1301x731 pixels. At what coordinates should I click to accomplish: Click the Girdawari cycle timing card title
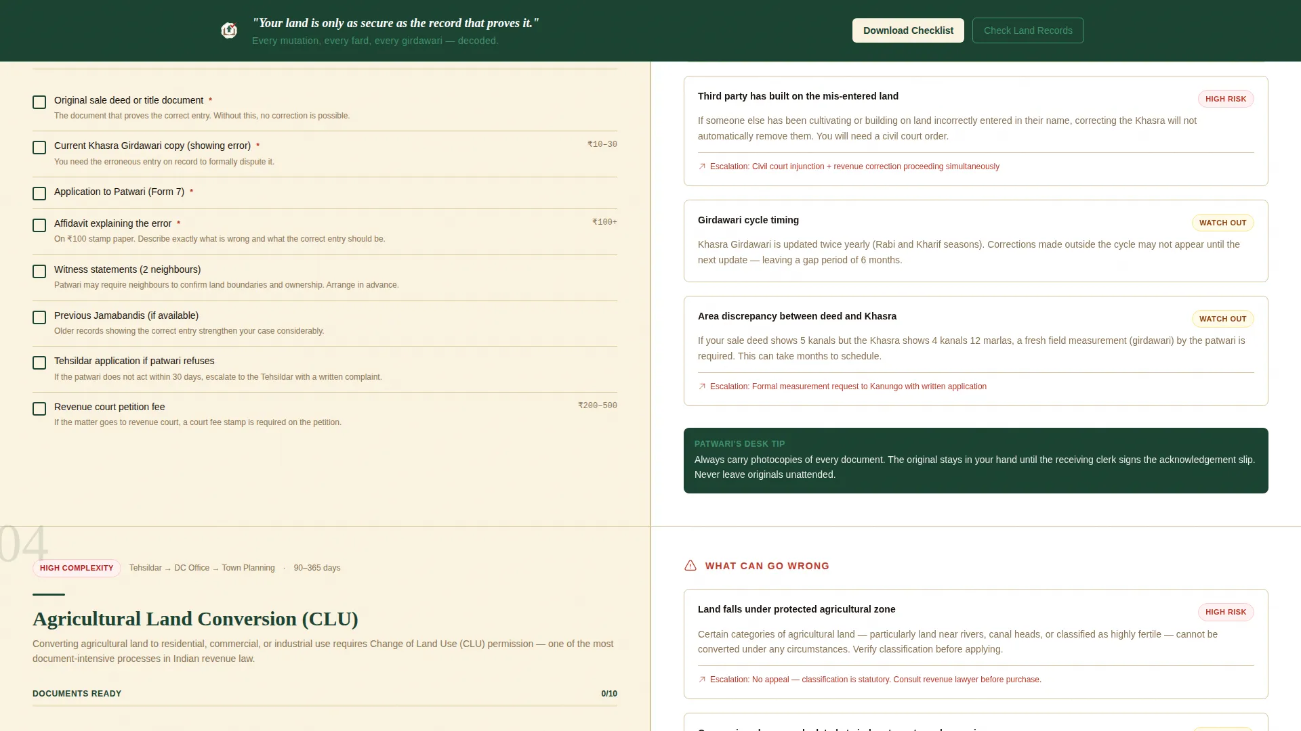tap(748, 220)
